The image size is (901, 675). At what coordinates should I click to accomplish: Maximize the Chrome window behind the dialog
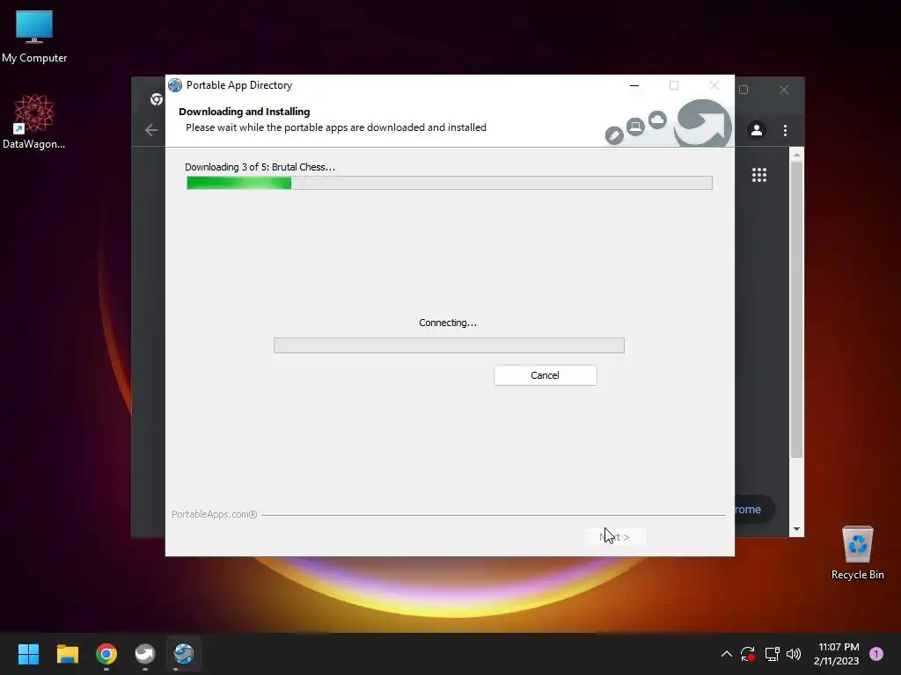tap(744, 90)
